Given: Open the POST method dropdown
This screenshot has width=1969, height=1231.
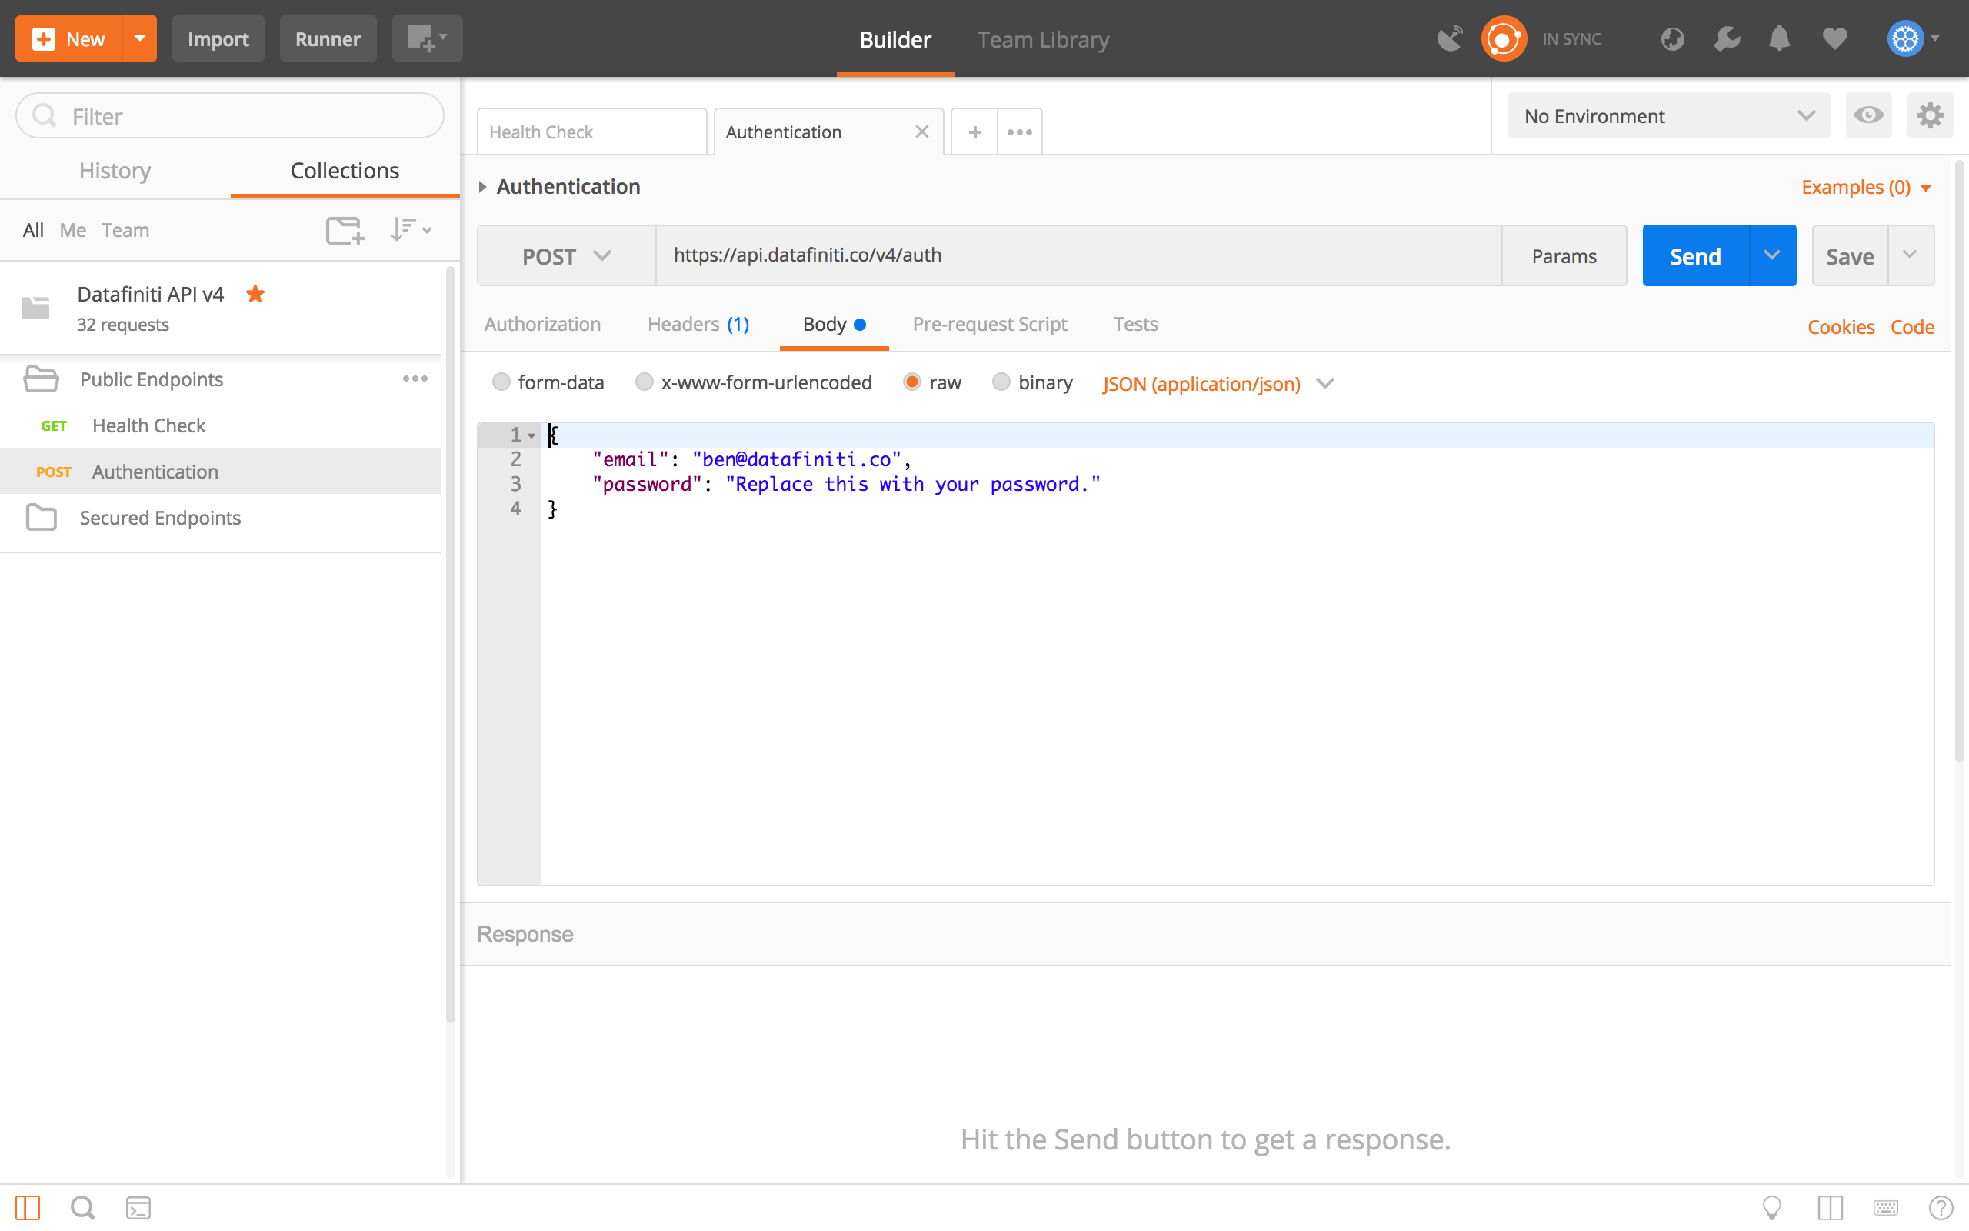Looking at the screenshot, I should click(x=566, y=255).
